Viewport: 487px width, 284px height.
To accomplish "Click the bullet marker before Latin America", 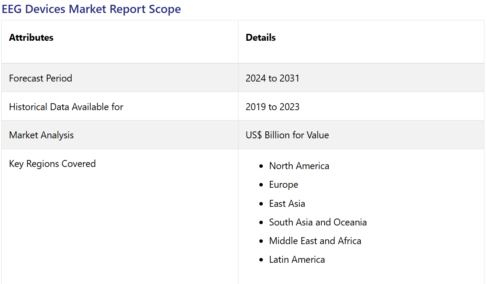I will (x=261, y=260).
